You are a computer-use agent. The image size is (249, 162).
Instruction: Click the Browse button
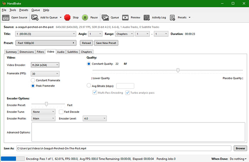(240, 148)
